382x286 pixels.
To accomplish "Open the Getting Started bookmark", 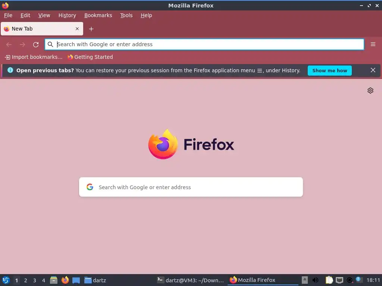I will 90,57.
